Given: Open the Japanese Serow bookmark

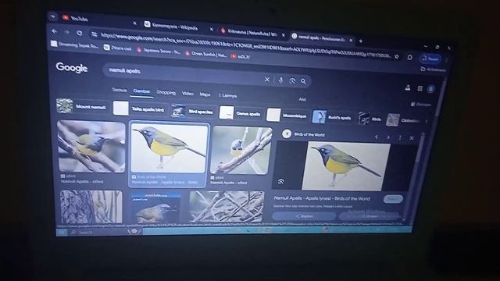Looking at the screenshot, I should (x=159, y=51).
